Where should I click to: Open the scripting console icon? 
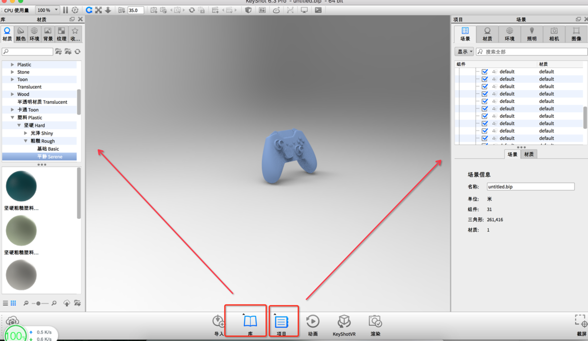318,10
